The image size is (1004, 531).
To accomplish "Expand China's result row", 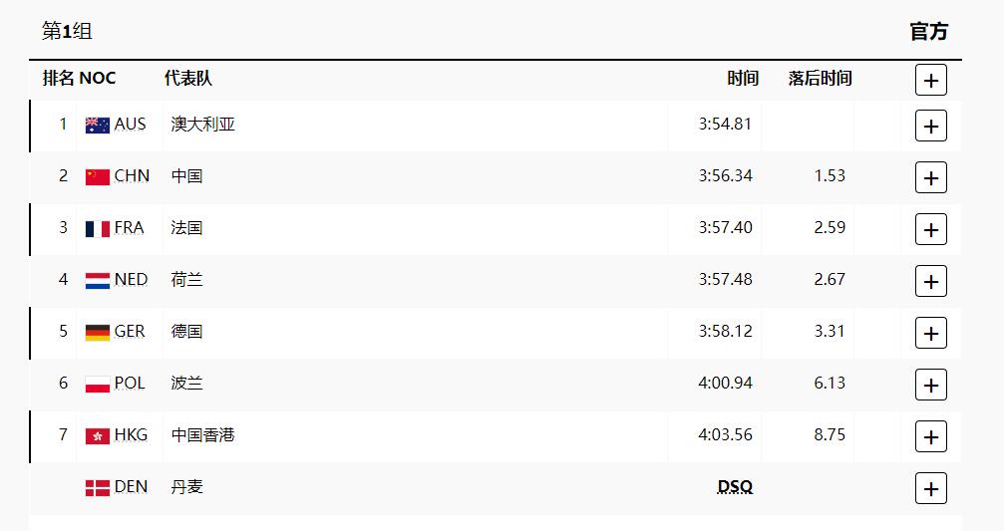I will pos(930,177).
